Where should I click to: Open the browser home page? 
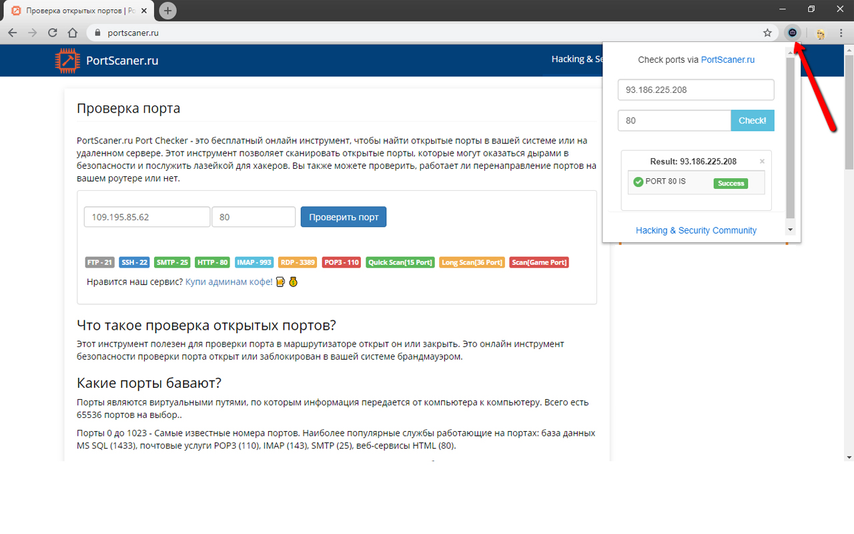click(x=73, y=33)
